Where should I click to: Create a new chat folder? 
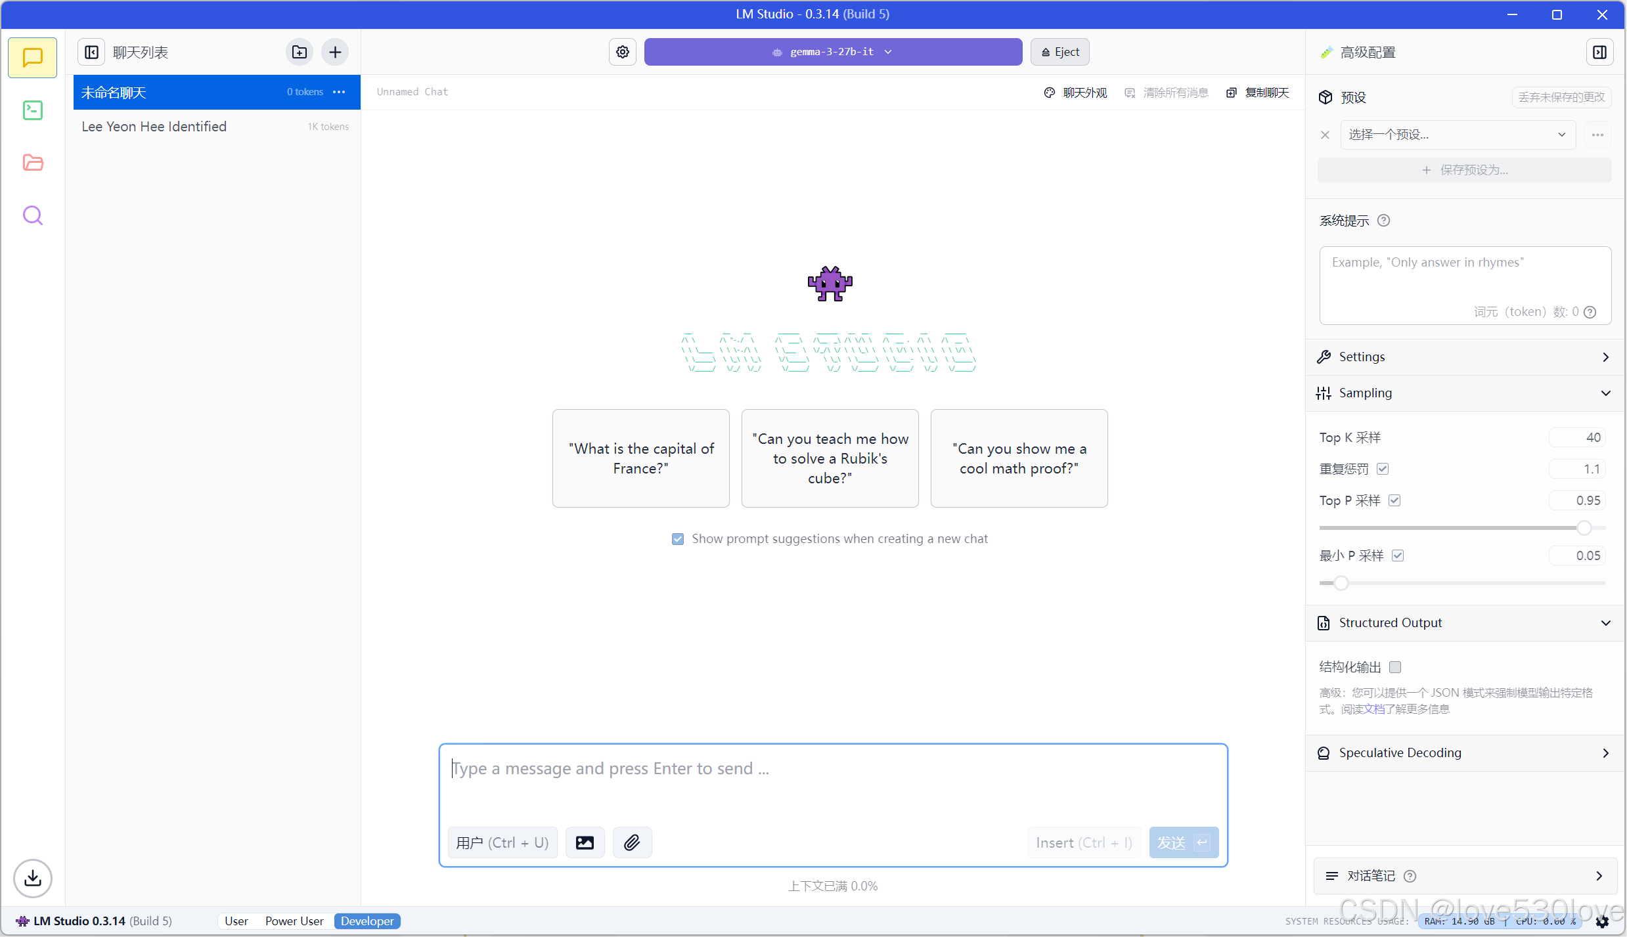[300, 52]
